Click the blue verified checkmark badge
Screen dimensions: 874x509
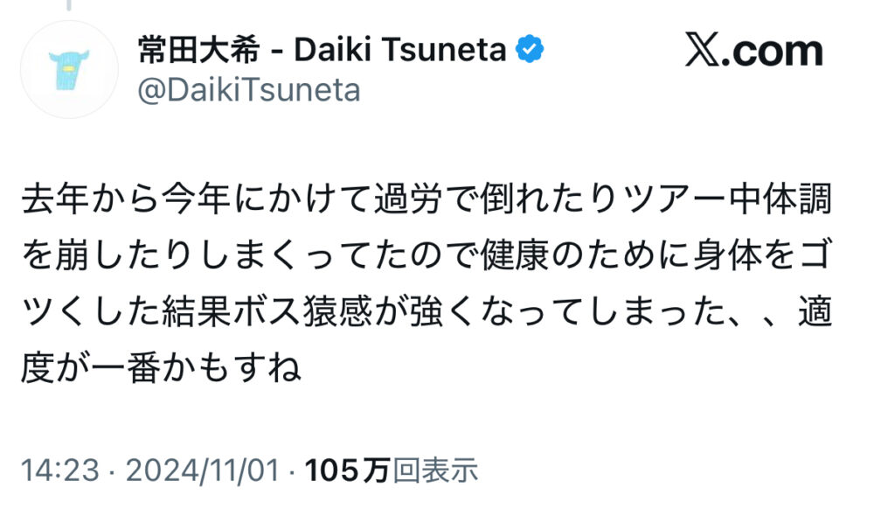[x=530, y=52]
